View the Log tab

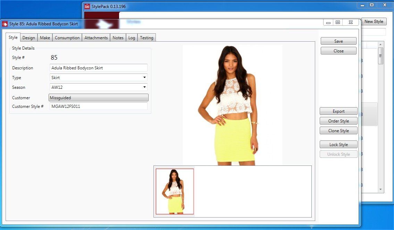coord(132,38)
